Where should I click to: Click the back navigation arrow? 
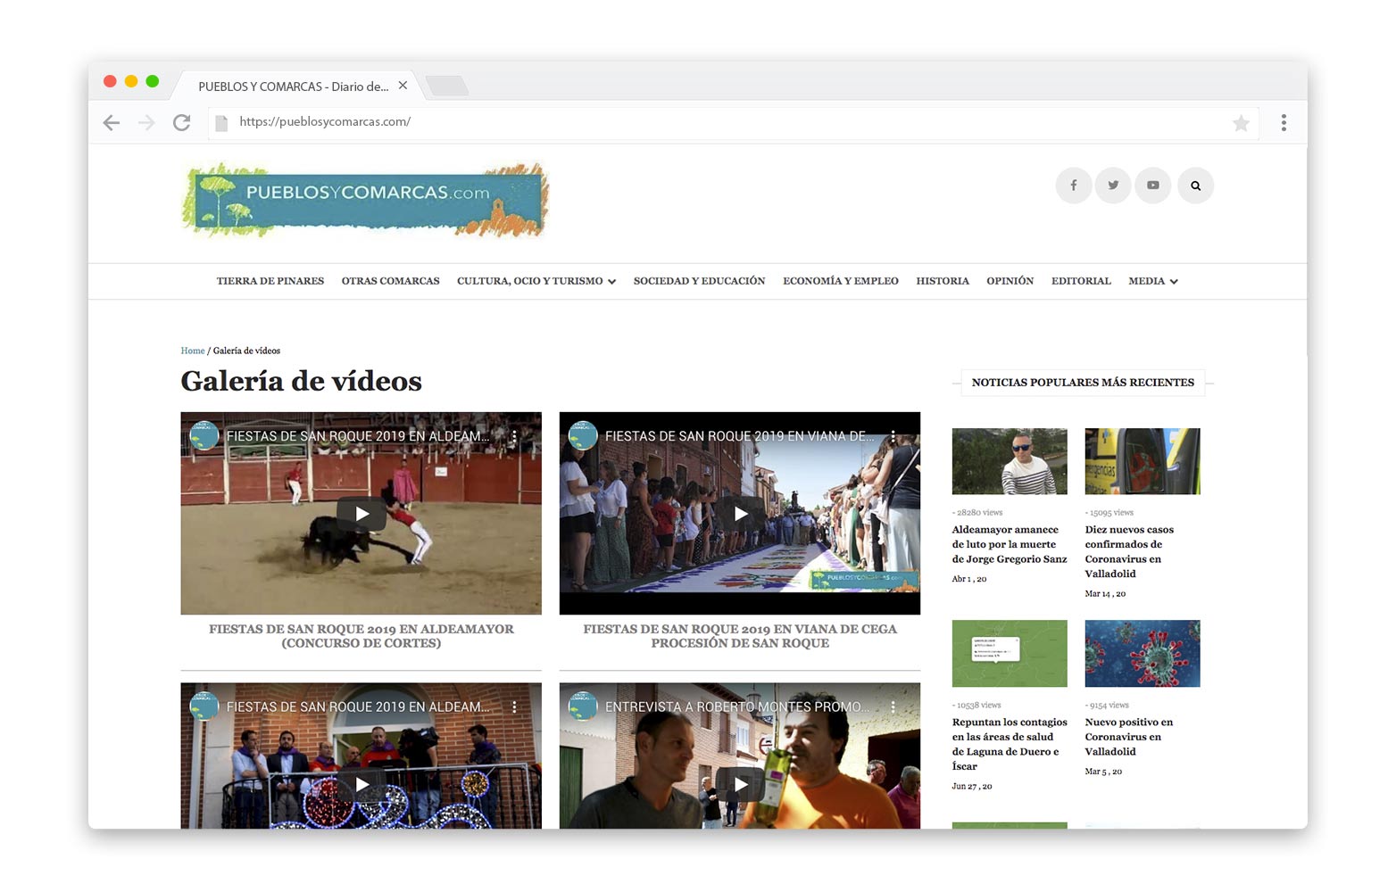click(111, 122)
